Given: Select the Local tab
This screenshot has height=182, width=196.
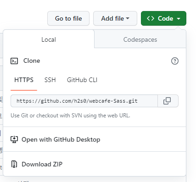Looking at the screenshot, I should [x=49, y=39].
